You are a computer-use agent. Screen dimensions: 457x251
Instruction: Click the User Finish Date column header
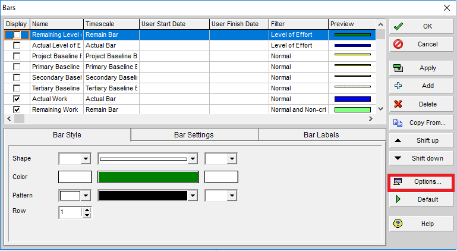(239, 24)
